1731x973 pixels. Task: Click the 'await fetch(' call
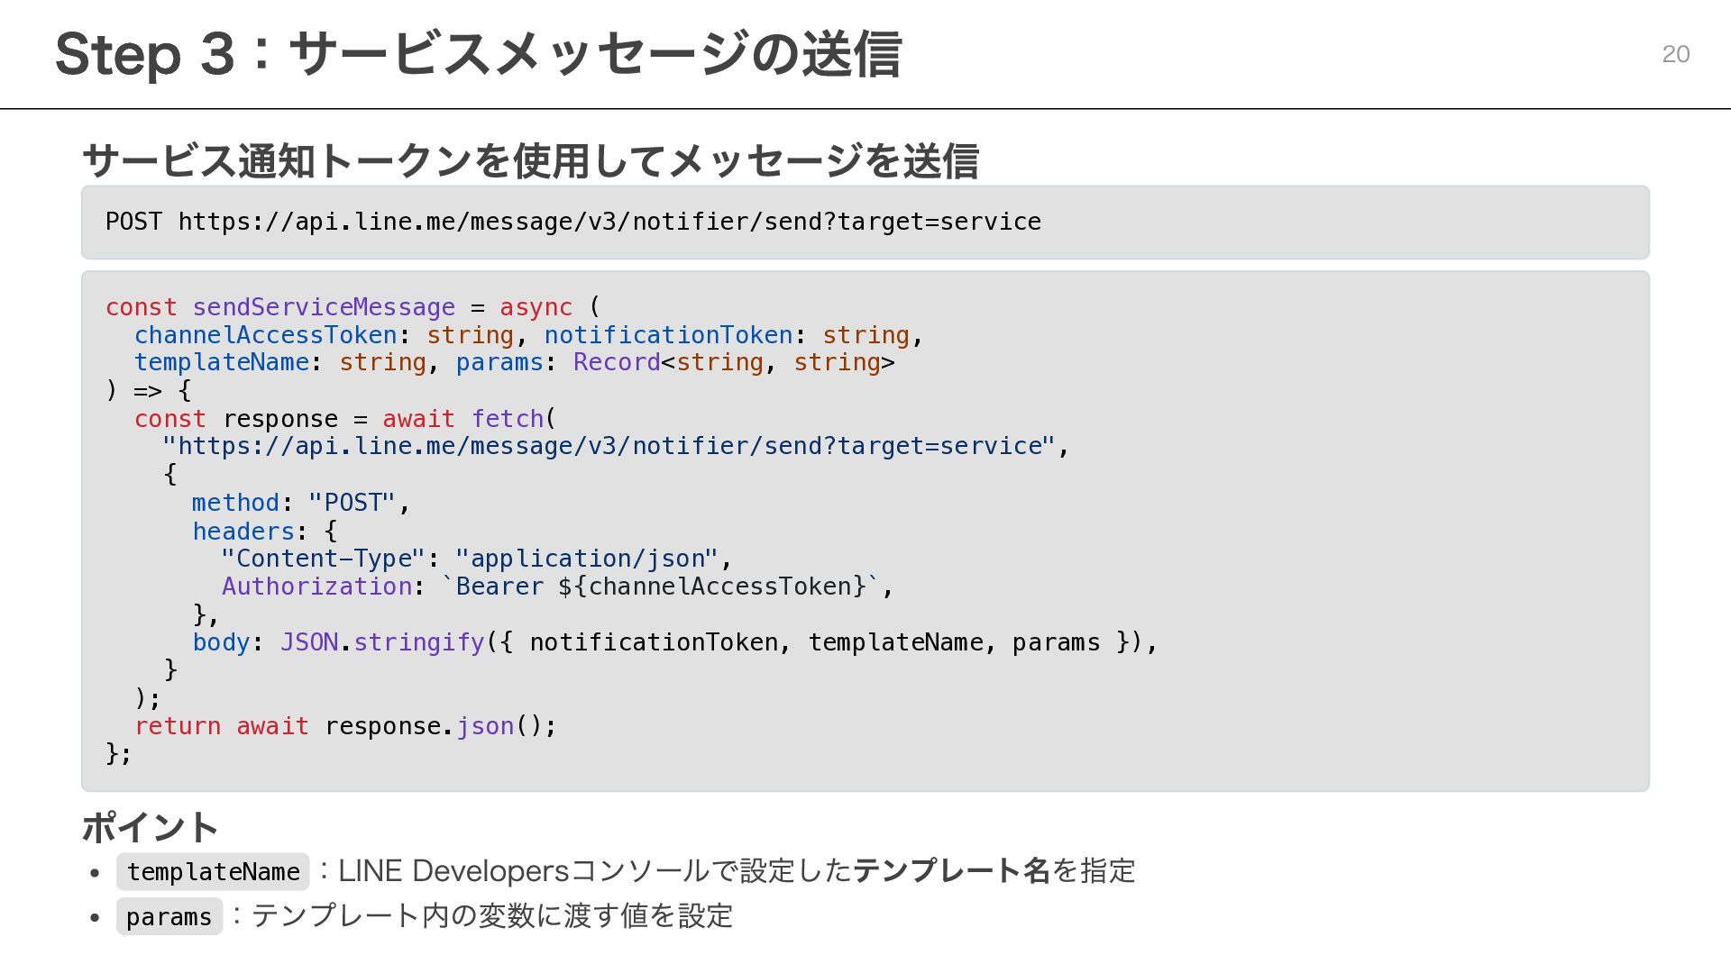click(x=469, y=419)
